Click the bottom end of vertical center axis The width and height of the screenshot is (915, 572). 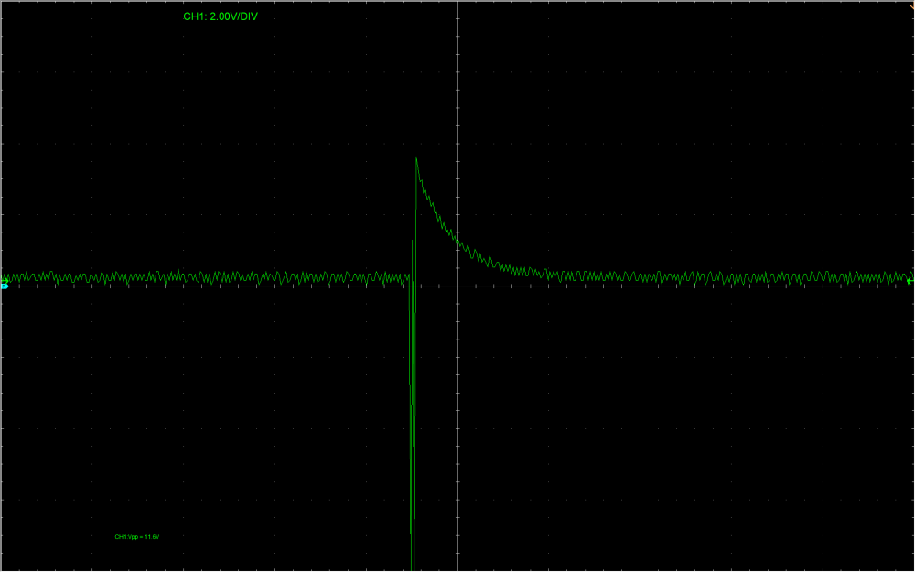click(x=457, y=567)
